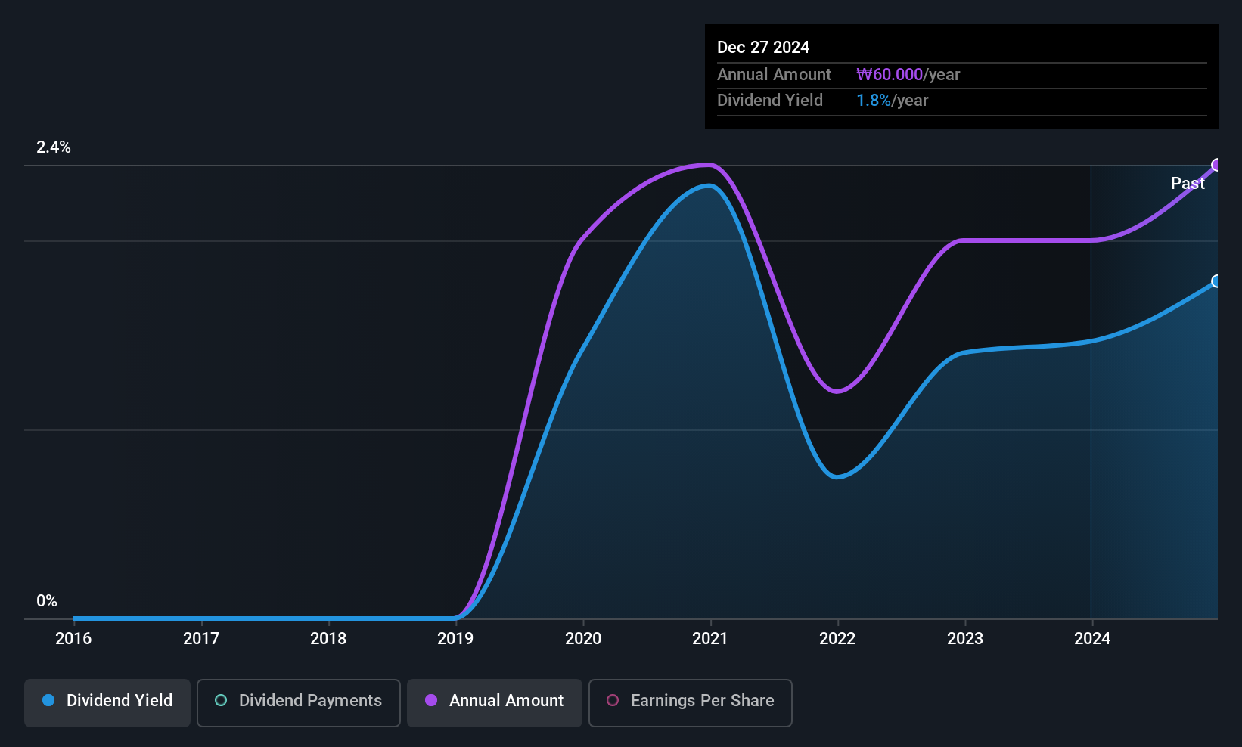Click the 2.4% y-axis label
The width and height of the screenshot is (1242, 747).
coord(54,147)
